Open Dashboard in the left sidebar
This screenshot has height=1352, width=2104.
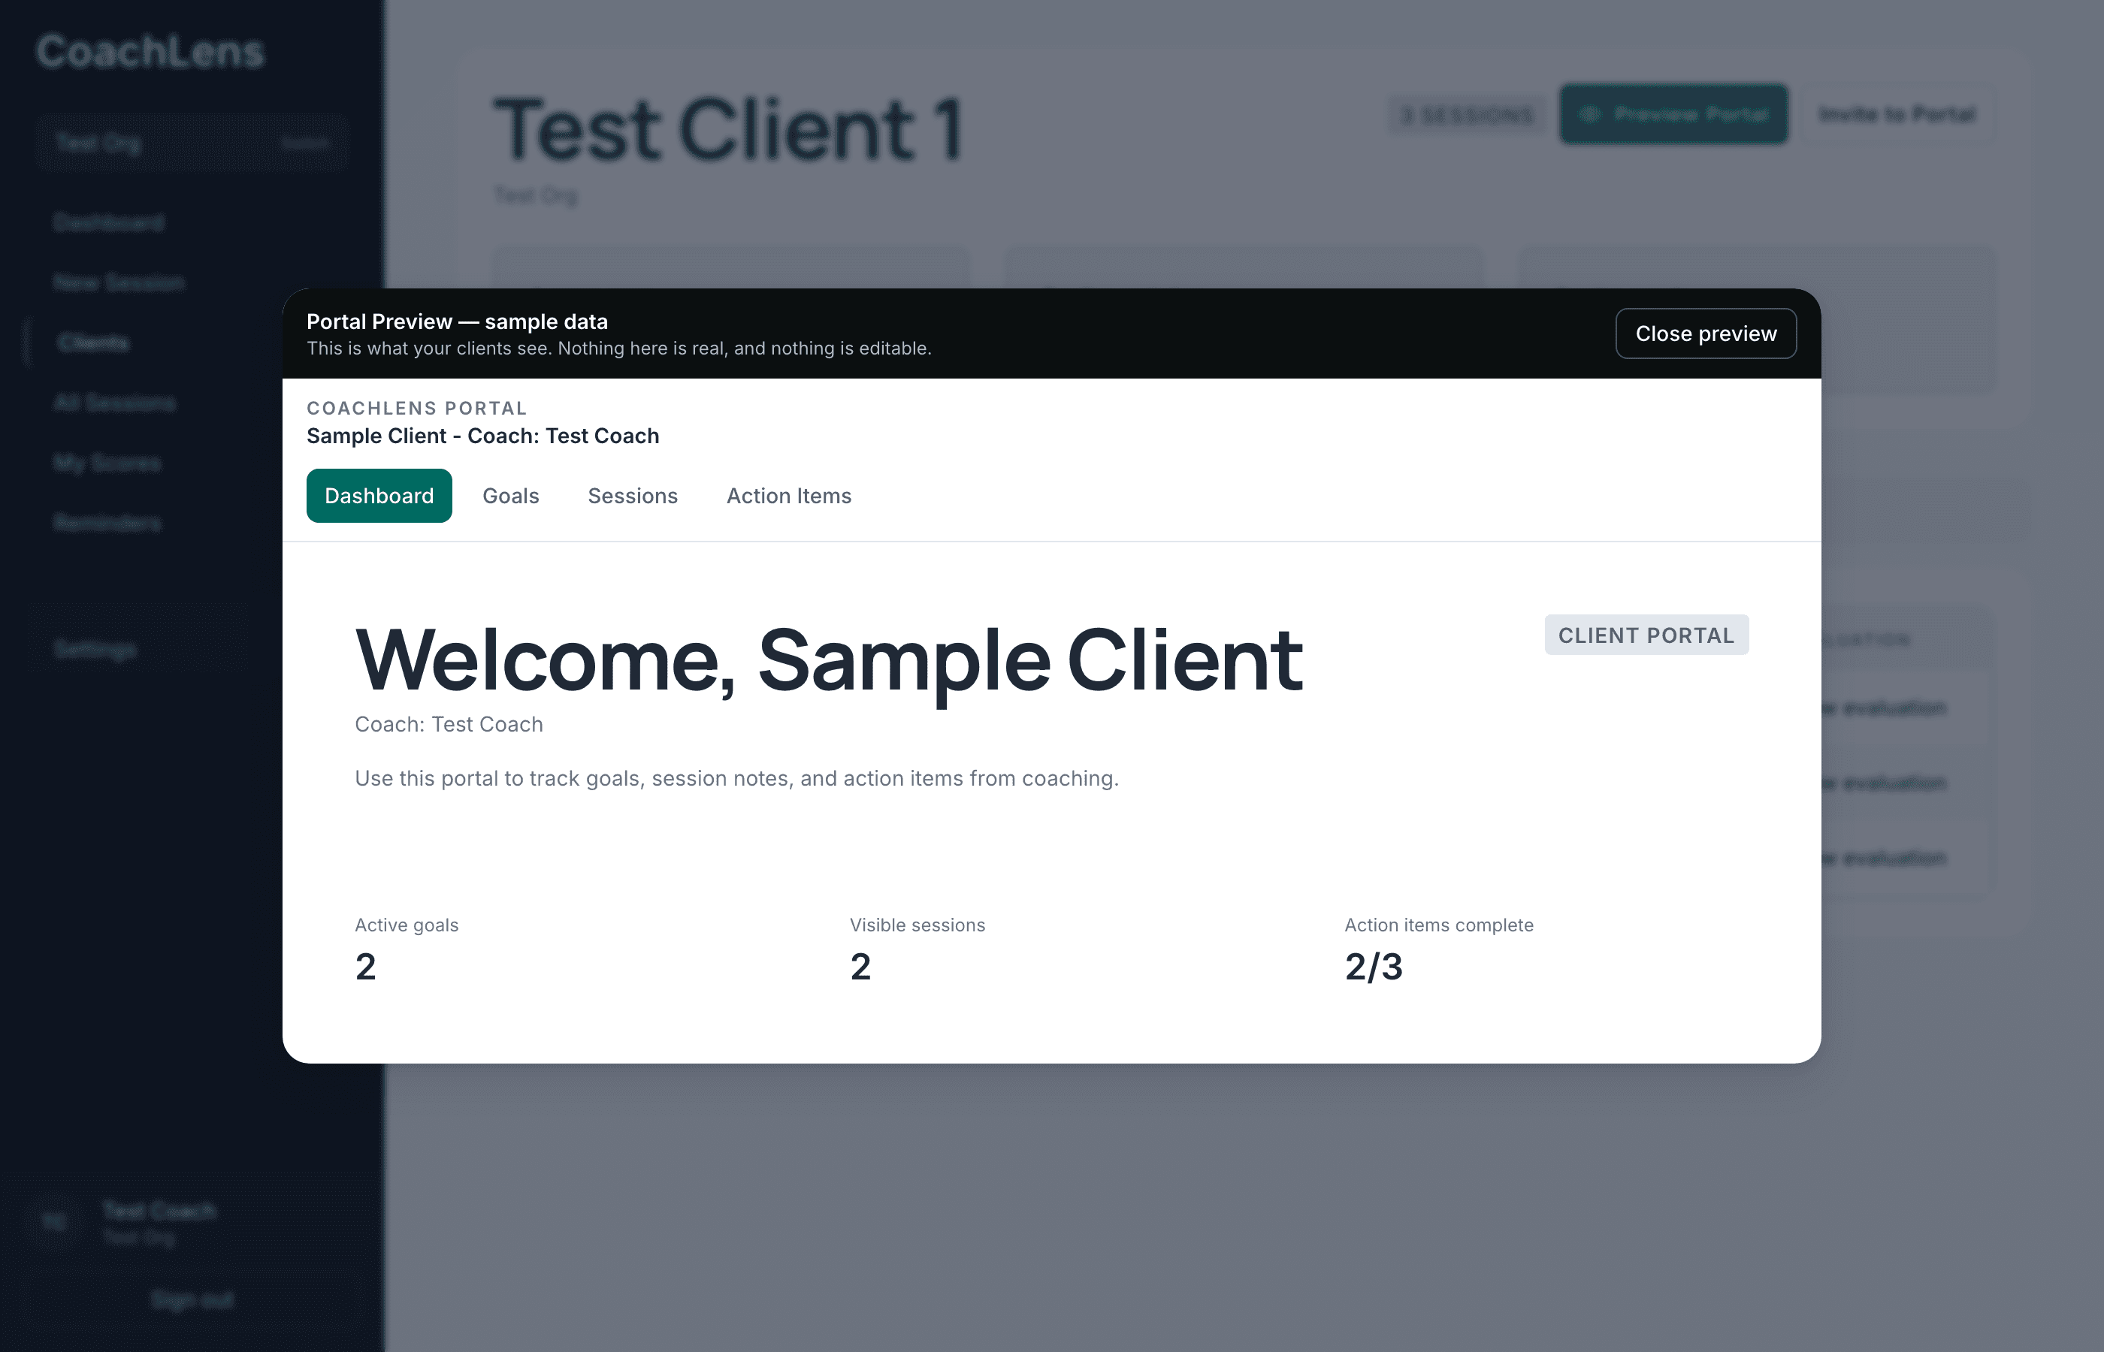coord(108,222)
